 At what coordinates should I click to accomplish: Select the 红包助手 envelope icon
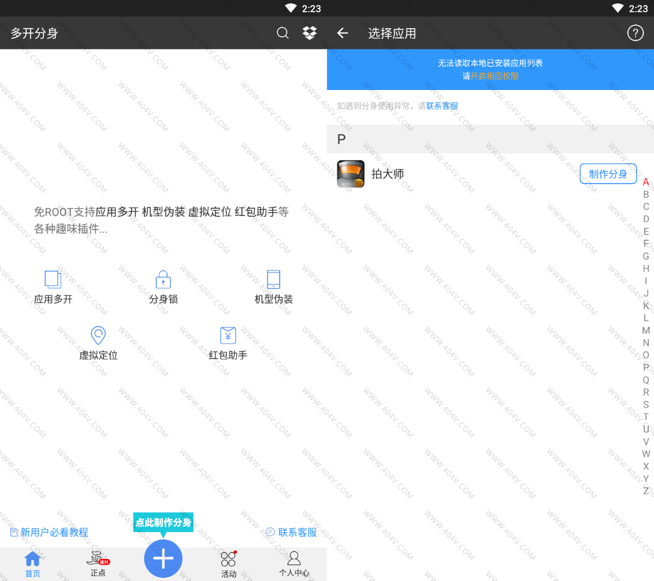tap(228, 335)
